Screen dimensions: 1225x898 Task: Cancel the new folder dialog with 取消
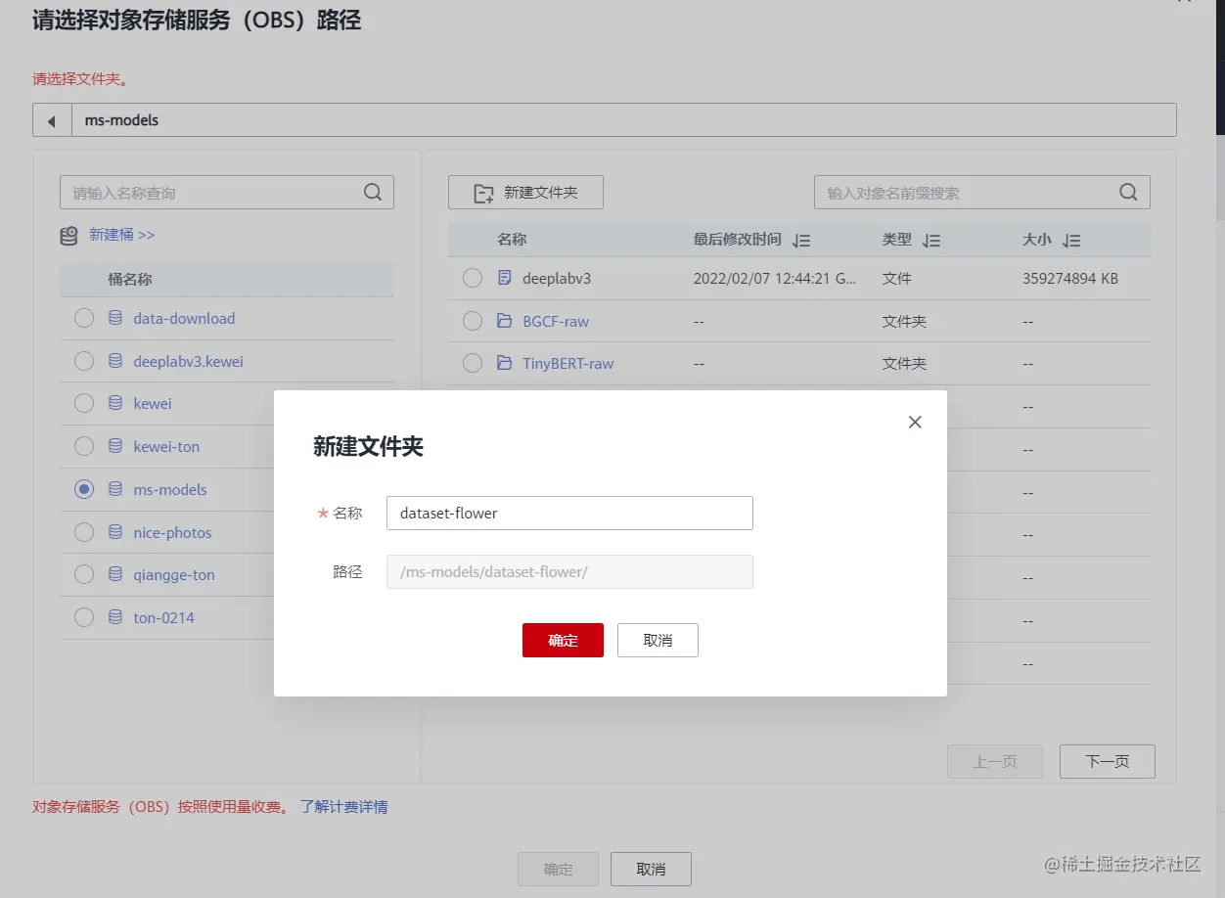[658, 640]
